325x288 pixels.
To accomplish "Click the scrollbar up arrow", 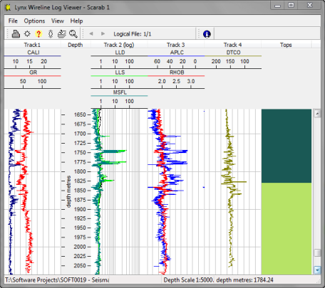I will pos(317,114).
